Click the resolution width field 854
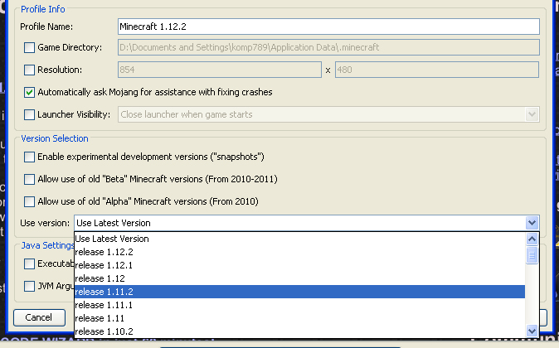This screenshot has width=559, height=348. click(x=220, y=70)
